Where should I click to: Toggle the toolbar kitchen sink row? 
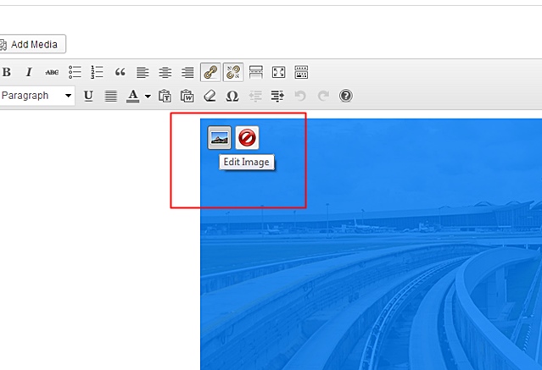(x=301, y=73)
